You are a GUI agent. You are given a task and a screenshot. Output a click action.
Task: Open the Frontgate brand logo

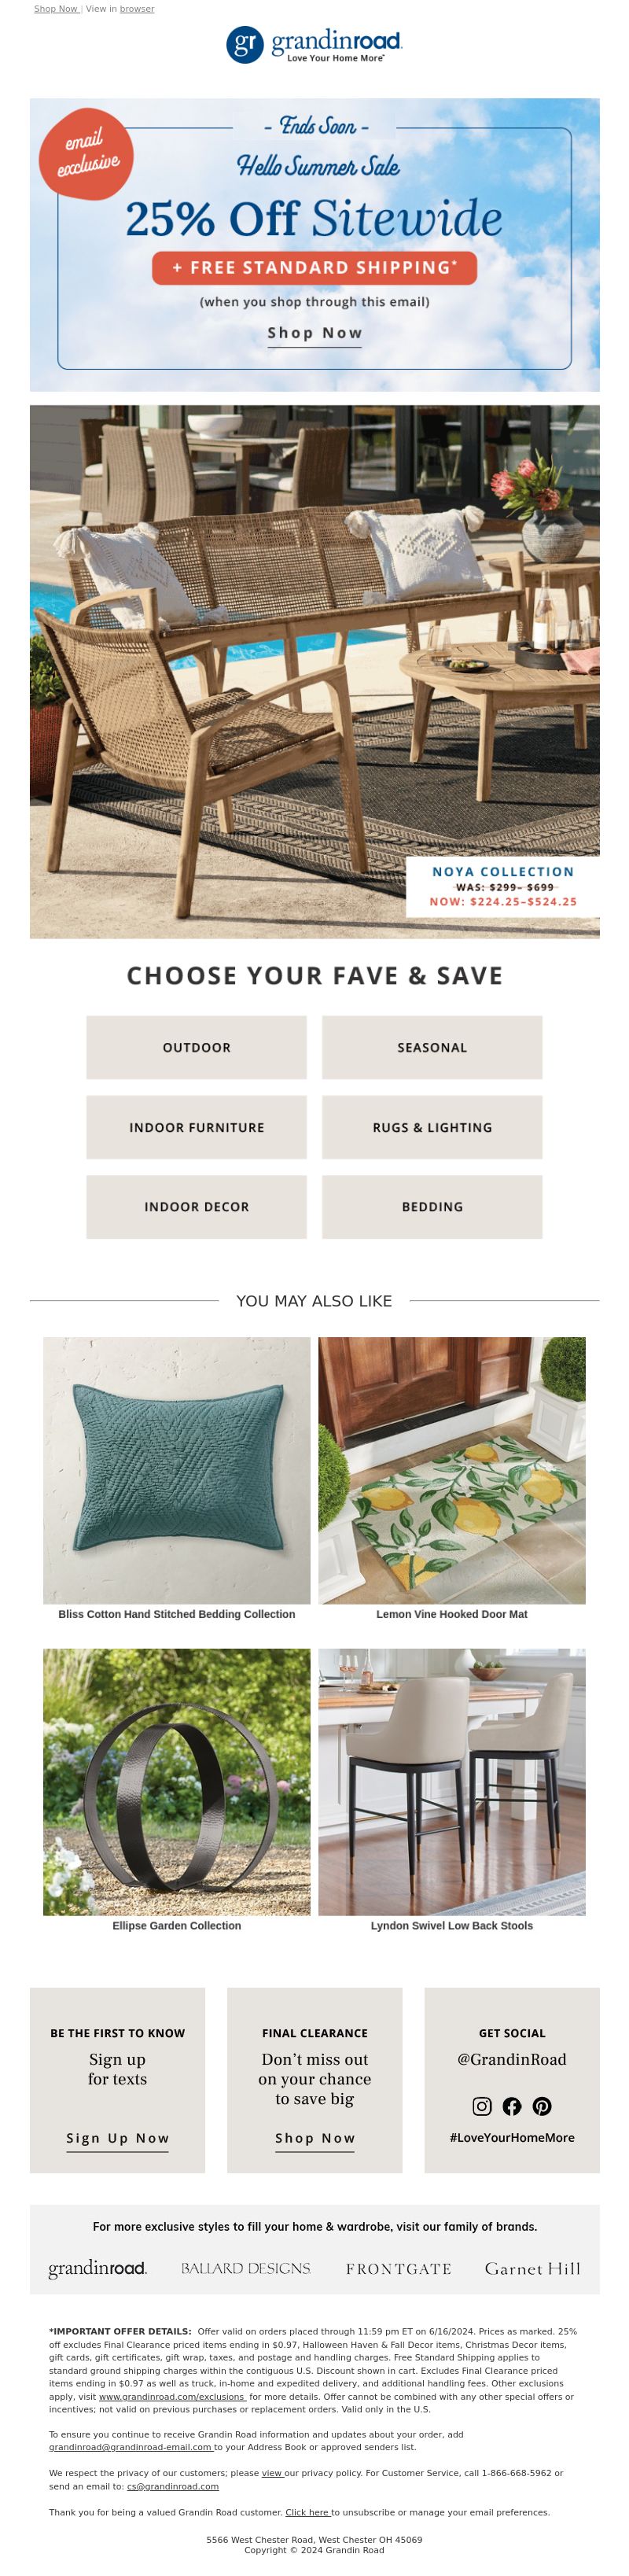[398, 2269]
